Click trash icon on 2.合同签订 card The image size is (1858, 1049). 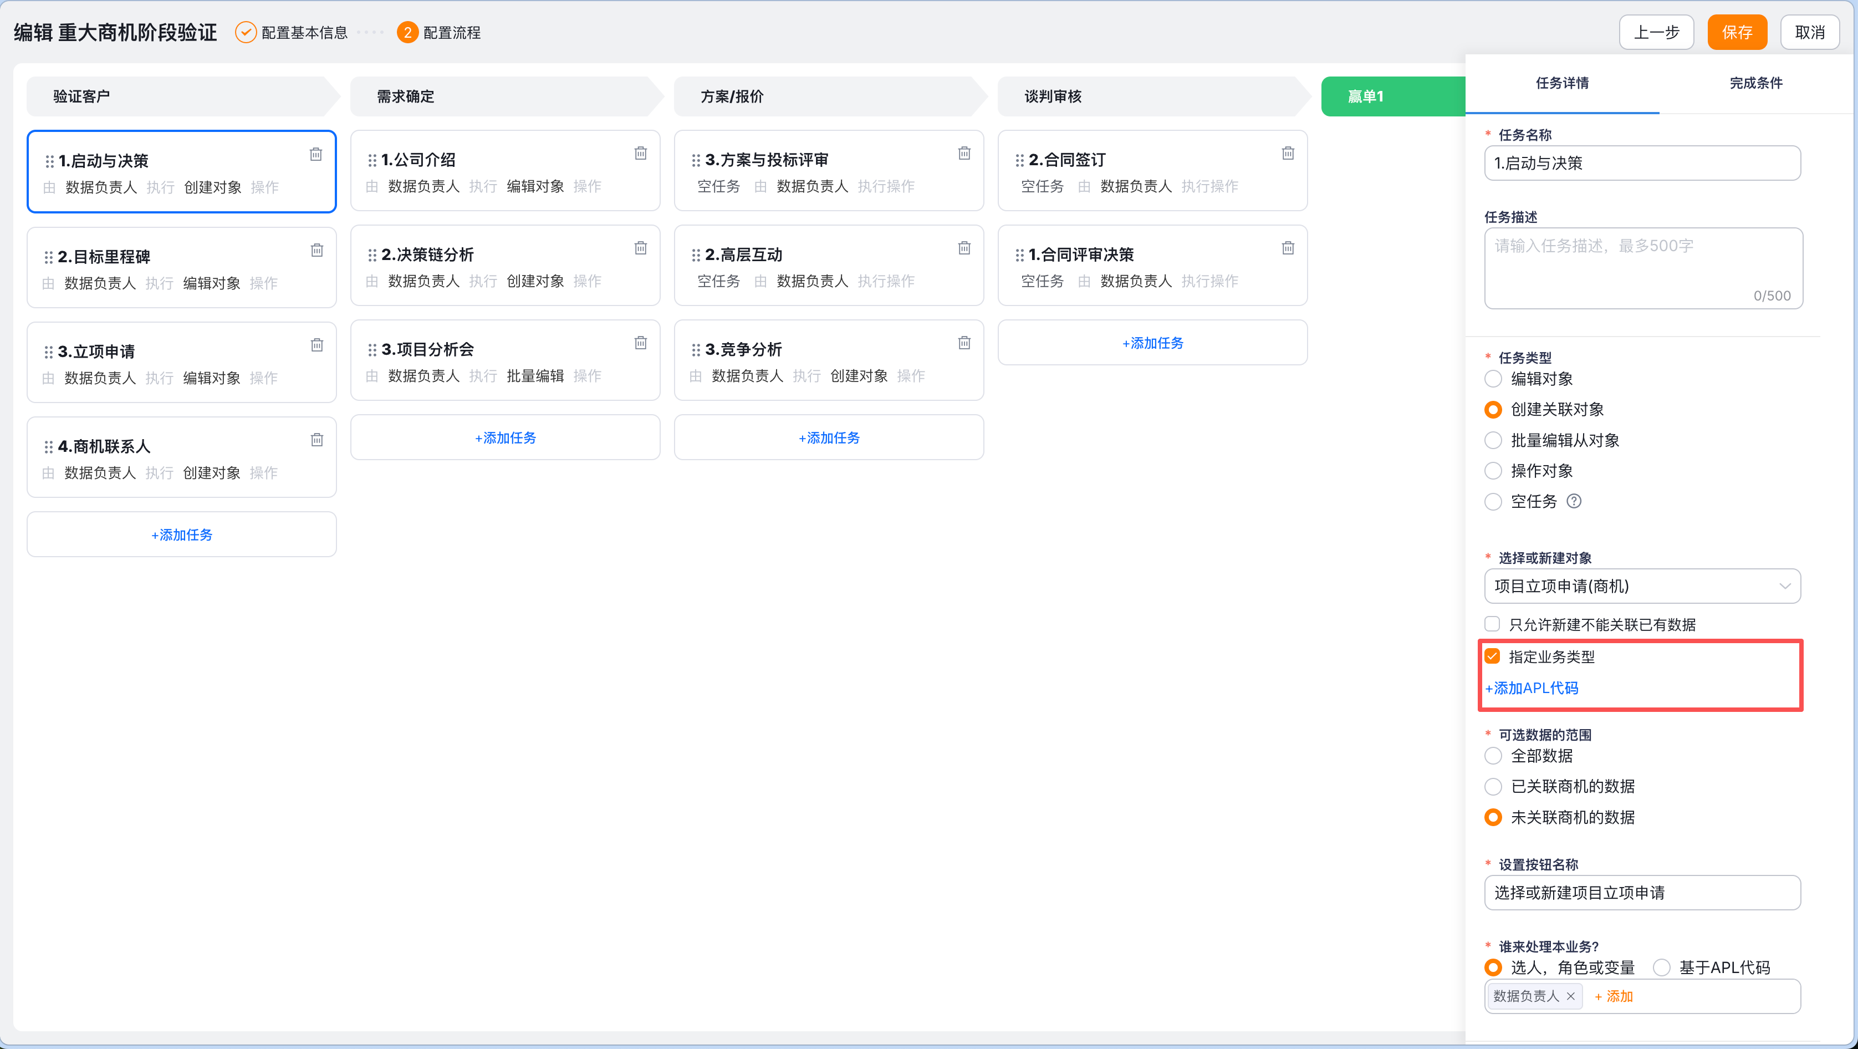click(x=1288, y=153)
